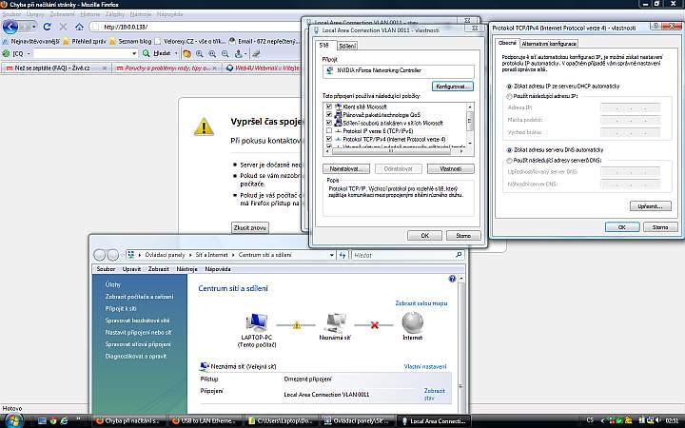Viewport: 685px width, 428px height.
Task: Open Seznam blog bookmark
Action: [130, 41]
